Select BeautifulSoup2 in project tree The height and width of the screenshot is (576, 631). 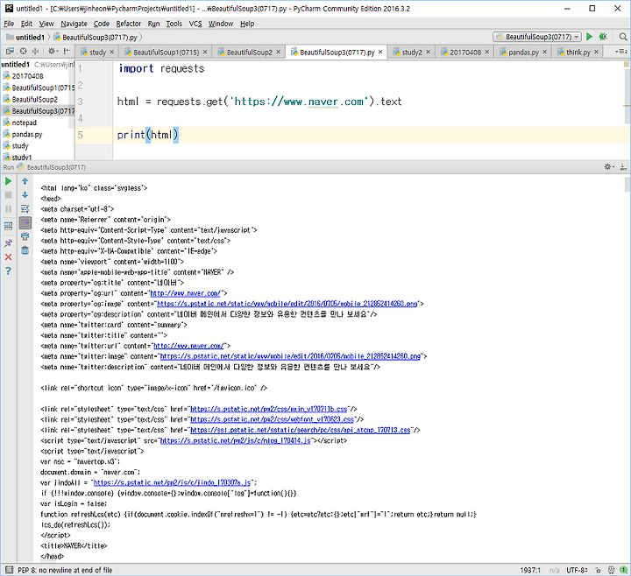coord(34,99)
